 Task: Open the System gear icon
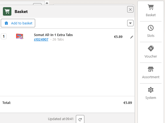[151, 90]
